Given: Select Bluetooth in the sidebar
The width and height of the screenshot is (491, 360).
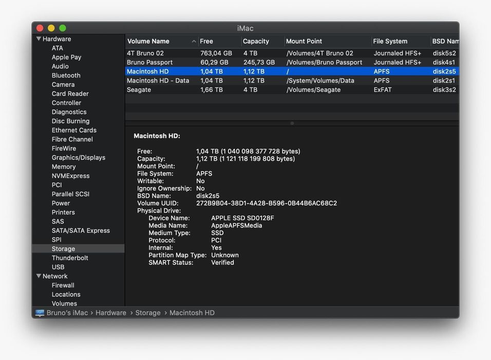Looking at the screenshot, I should (x=66, y=75).
